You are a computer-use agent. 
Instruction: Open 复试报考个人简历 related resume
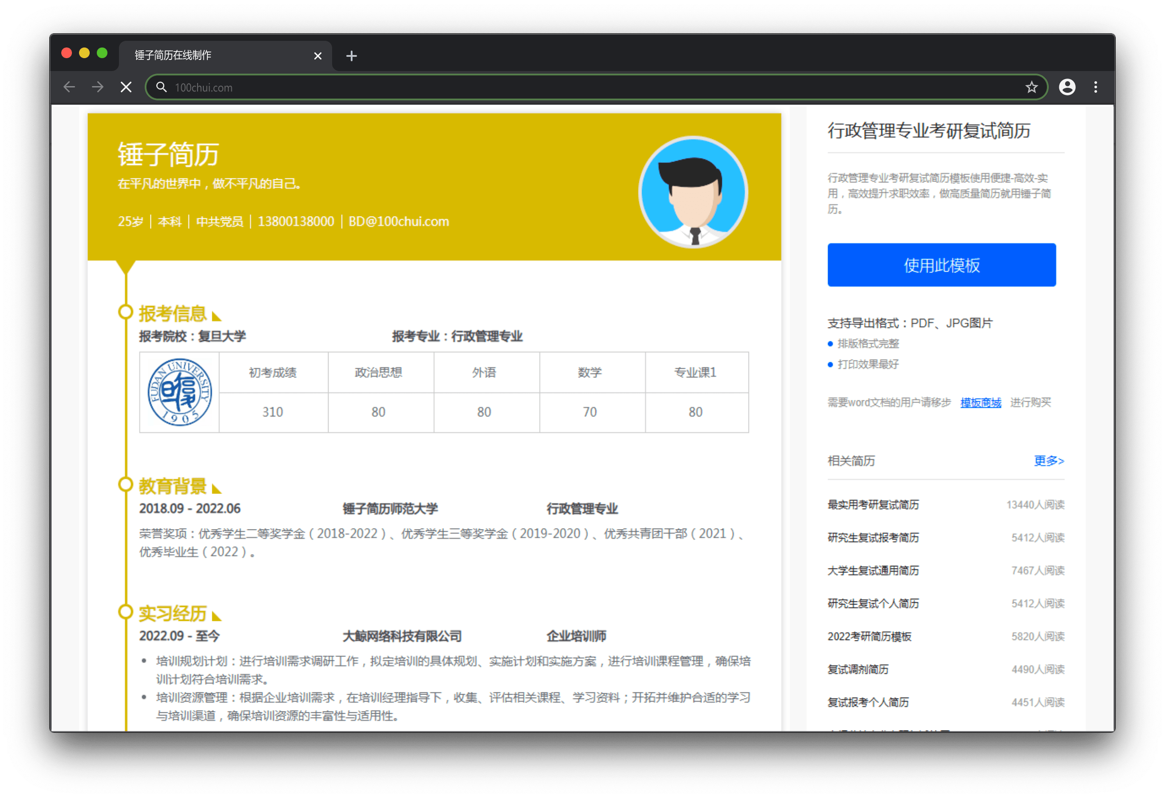(x=868, y=702)
